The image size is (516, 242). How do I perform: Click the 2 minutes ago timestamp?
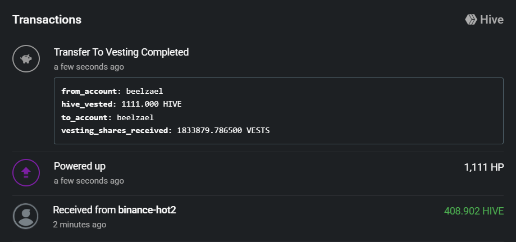coord(79,225)
